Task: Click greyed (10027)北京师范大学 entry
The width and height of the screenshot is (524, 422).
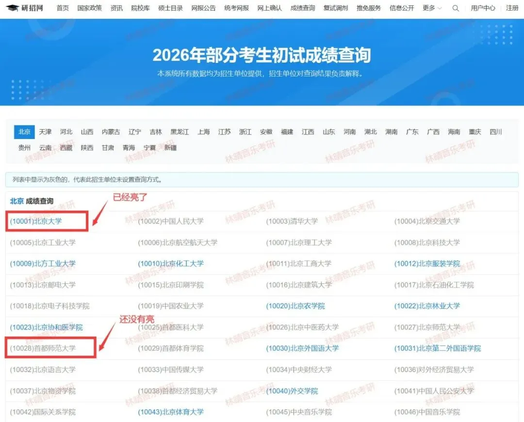Action: coord(427,327)
